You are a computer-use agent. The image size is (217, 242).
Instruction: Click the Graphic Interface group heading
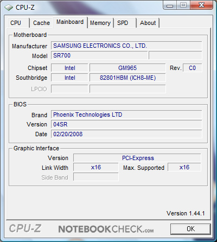[x=36, y=148]
